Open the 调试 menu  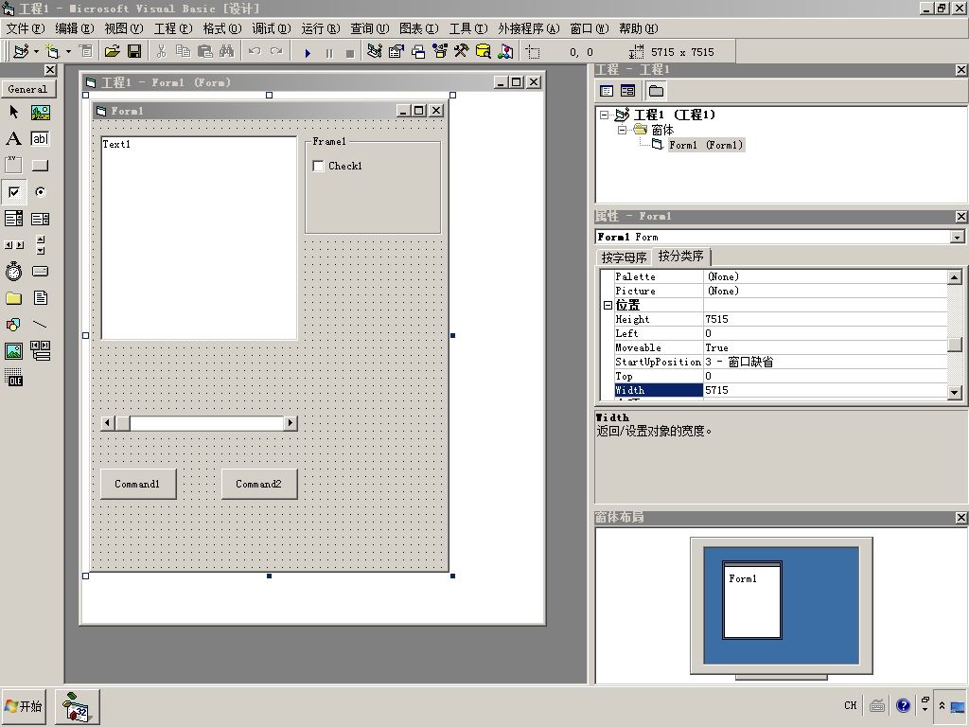click(272, 28)
